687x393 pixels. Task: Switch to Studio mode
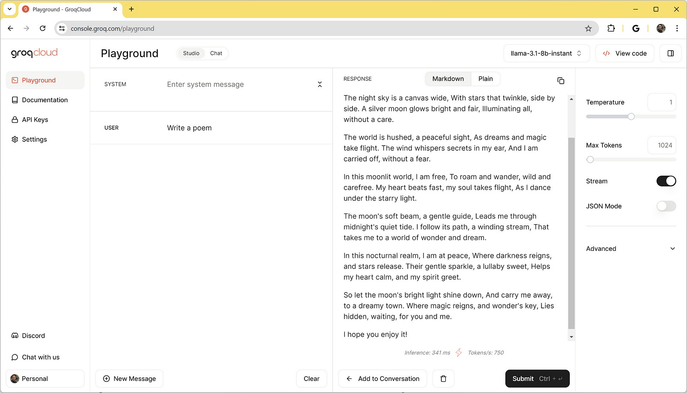coord(191,53)
